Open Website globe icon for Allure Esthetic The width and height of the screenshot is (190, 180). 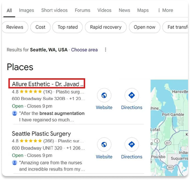click(104, 95)
